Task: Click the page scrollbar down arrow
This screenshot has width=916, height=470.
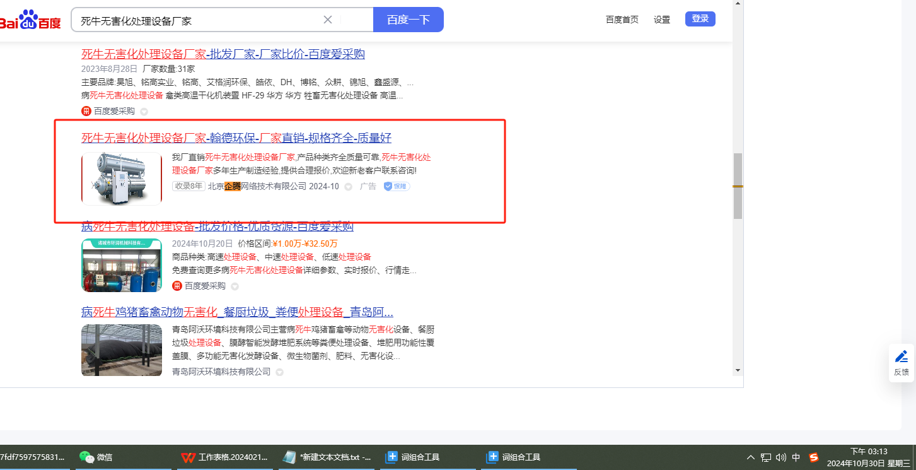Action: click(738, 370)
